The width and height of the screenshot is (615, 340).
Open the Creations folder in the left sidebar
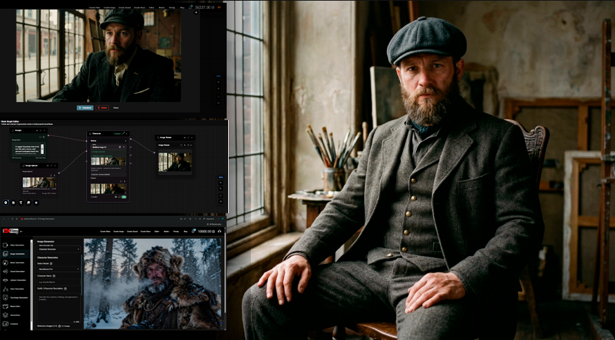[x=16, y=324]
